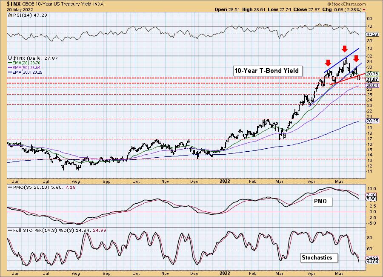
Task: Click the Open 28.51 value
Action: tap(228, 9)
